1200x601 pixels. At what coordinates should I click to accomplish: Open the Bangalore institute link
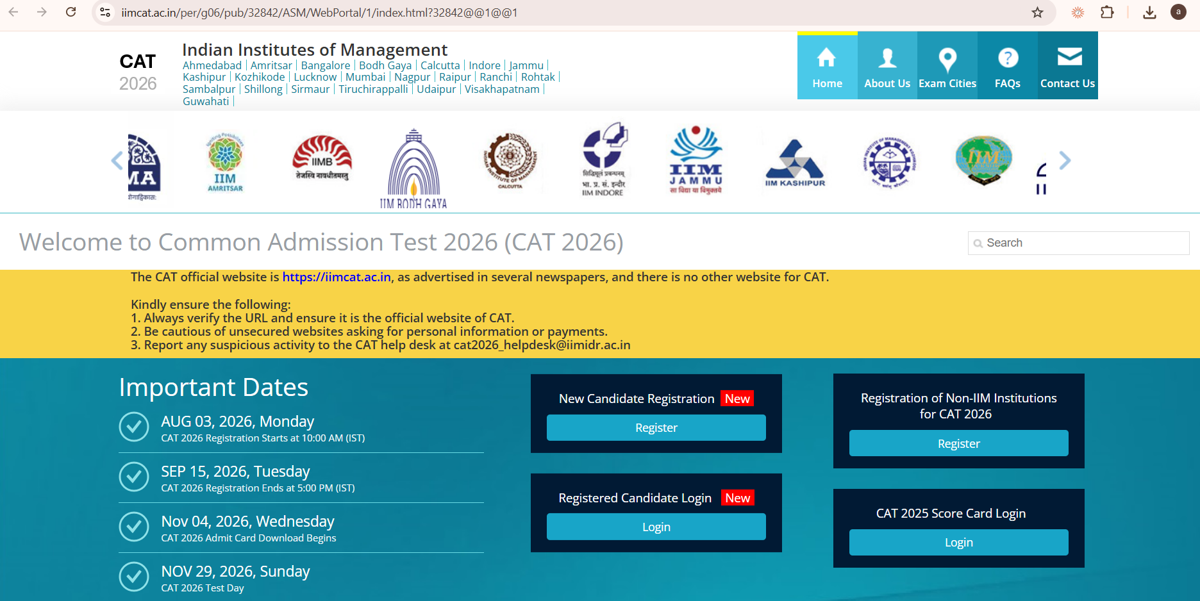[326, 65]
